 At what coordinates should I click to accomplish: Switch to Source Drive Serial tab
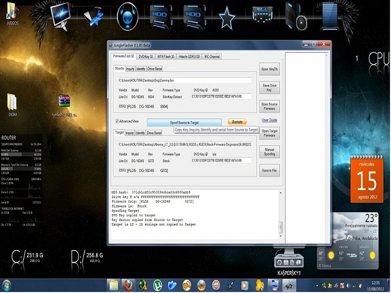(155, 69)
